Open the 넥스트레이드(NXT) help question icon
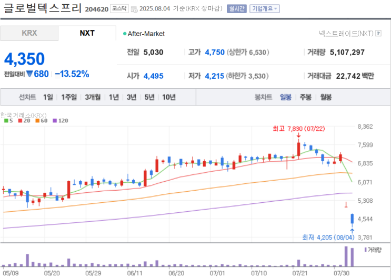 point(378,33)
